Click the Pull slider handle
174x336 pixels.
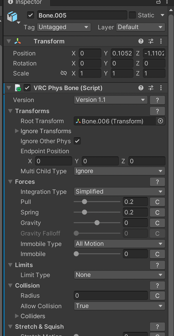coord(84,202)
